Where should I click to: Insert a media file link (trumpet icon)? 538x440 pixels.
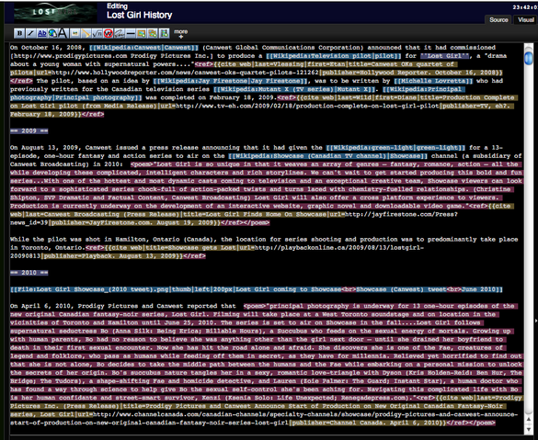(x=86, y=33)
